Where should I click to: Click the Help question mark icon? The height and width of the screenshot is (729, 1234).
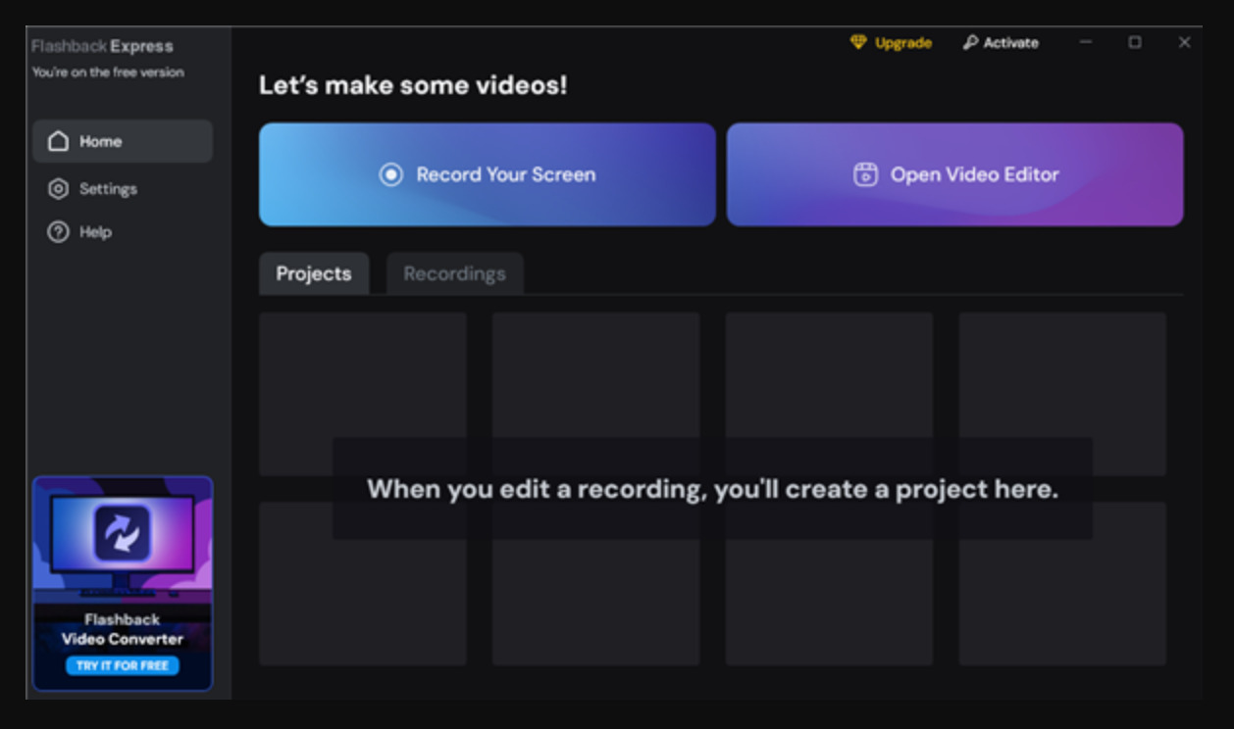point(59,232)
